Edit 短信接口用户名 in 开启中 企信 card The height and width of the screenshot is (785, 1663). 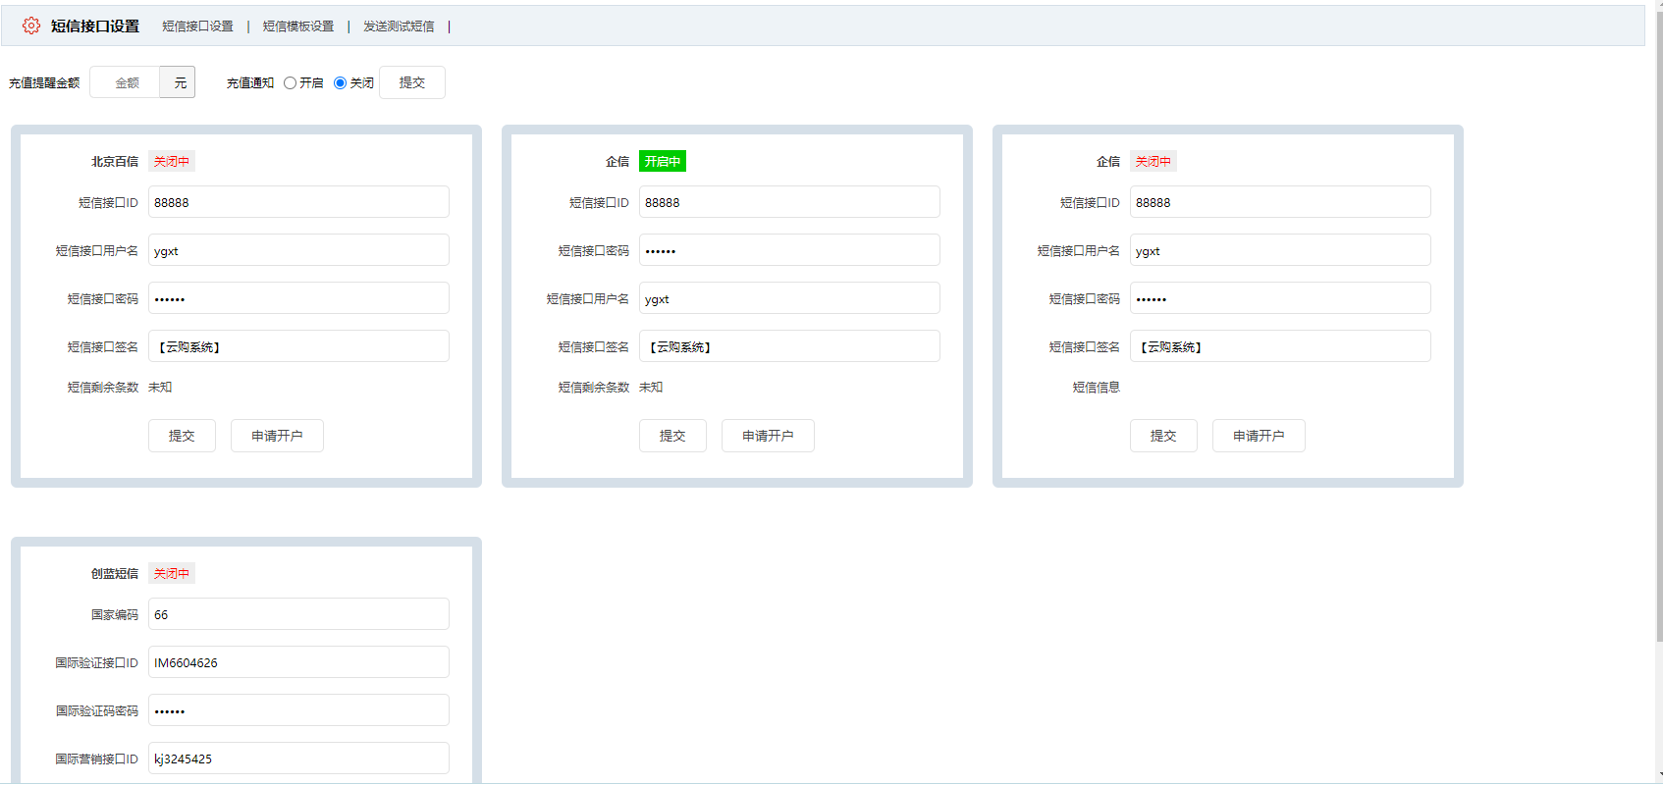click(789, 298)
